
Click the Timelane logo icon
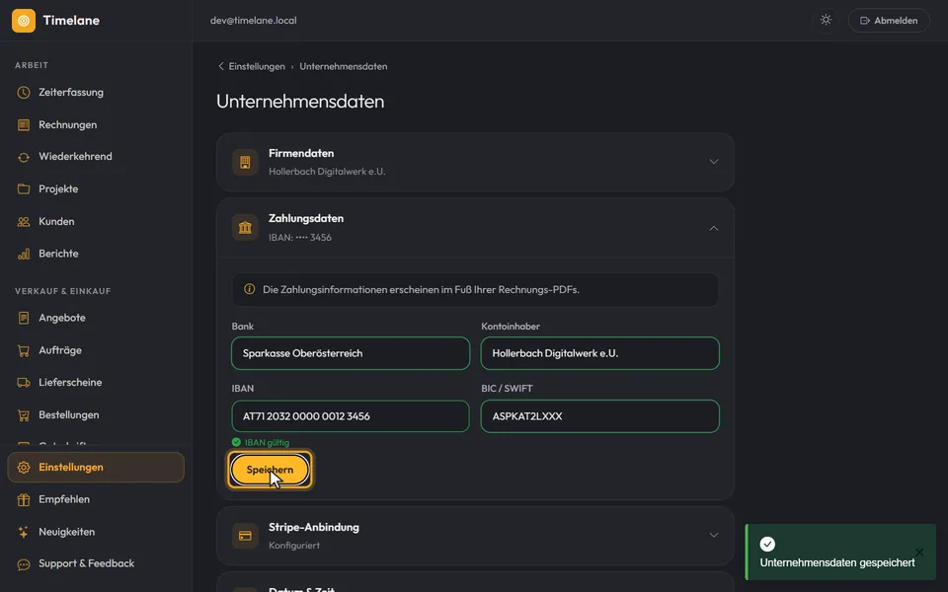coord(24,21)
